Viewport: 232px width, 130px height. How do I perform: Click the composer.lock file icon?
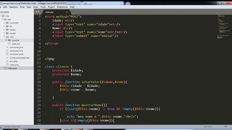click(x=7, y=51)
